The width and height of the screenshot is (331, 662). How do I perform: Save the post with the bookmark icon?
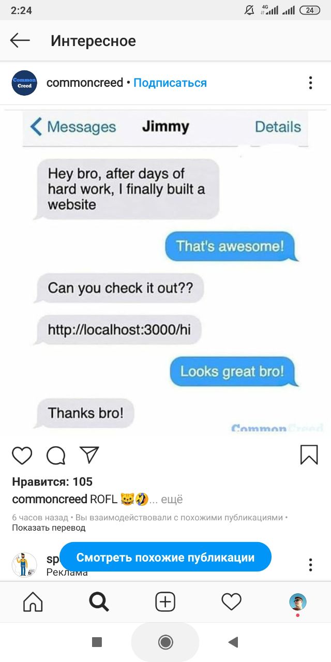309,455
